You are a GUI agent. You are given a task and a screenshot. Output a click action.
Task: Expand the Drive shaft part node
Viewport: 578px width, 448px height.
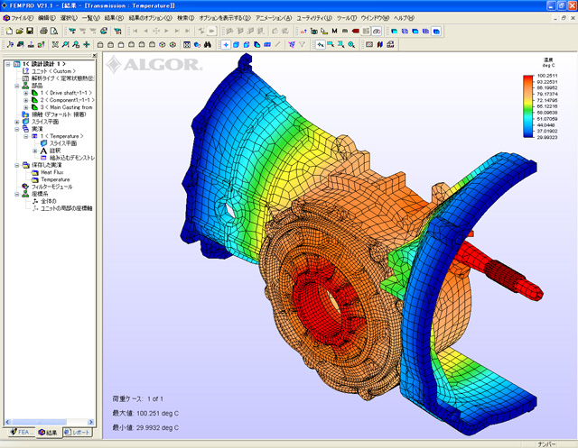tap(25, 93)
